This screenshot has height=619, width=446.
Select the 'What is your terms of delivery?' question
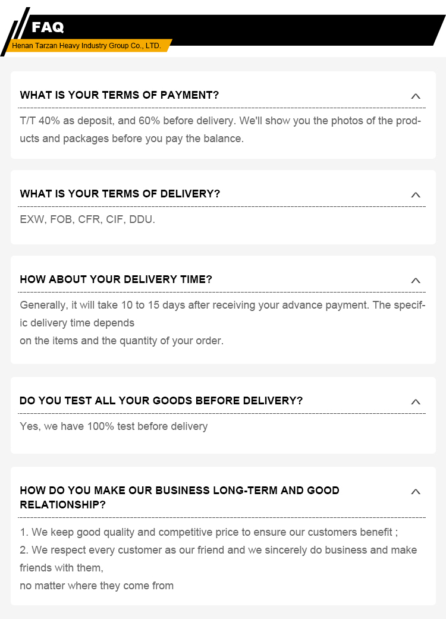tap(120, 194)
